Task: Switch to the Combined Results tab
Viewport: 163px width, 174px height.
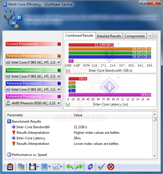Action: 79,36
